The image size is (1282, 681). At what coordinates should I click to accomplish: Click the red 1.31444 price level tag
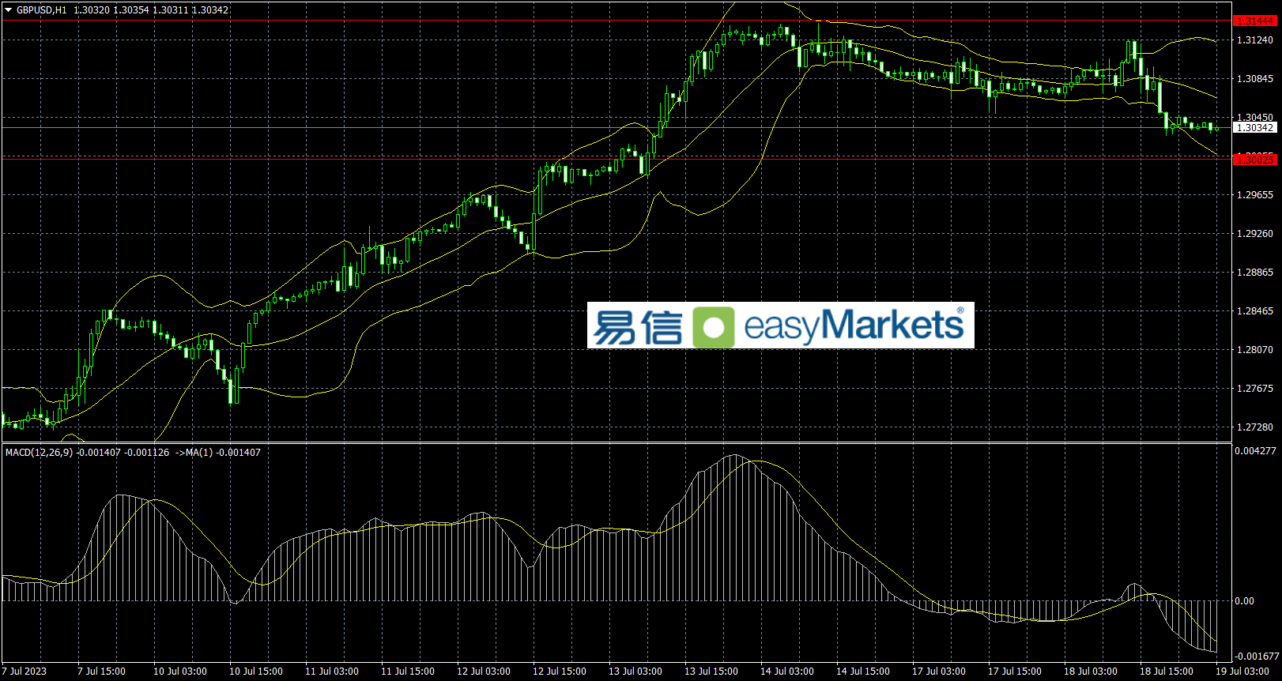click(1254, 21)
